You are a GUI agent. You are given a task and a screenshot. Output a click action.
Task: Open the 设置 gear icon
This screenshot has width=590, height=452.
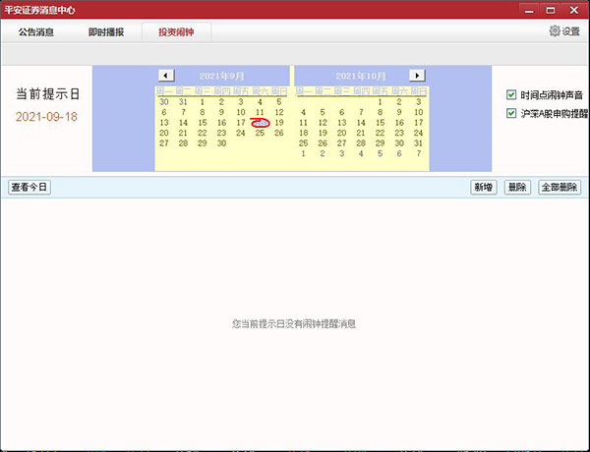555,31
